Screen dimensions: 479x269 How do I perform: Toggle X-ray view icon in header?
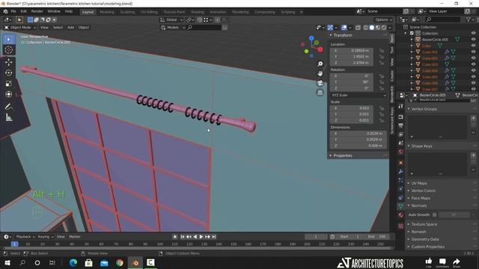click(358, 28)
